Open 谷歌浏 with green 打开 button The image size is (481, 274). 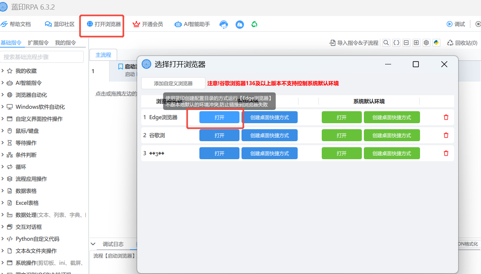pos(341,135)
